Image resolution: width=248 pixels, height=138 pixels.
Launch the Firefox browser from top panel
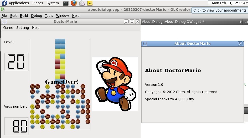point(74,3)
